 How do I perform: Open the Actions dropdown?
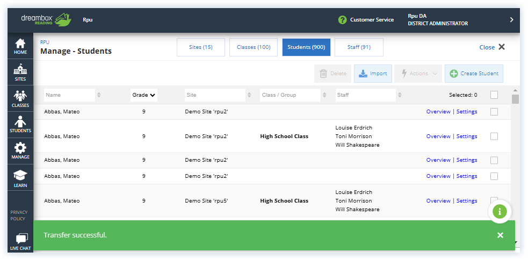click(418, 74)
